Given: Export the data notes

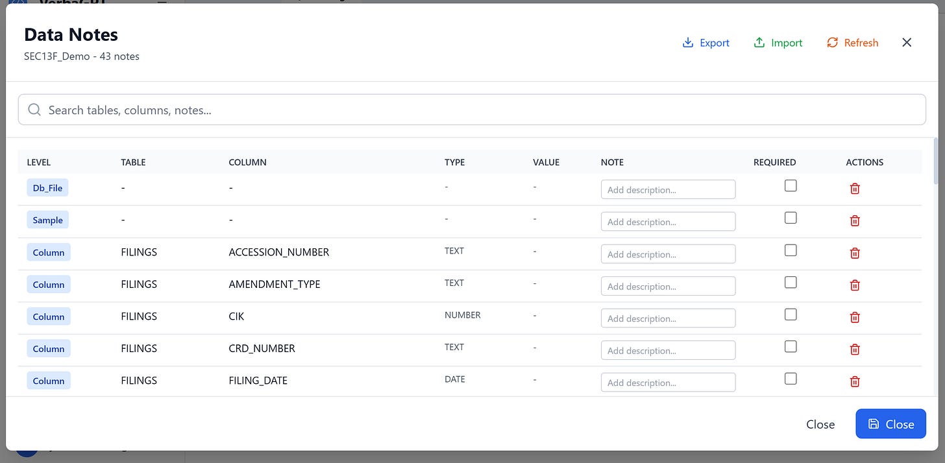Looking at the screenshot, I should tap(706, 43).
